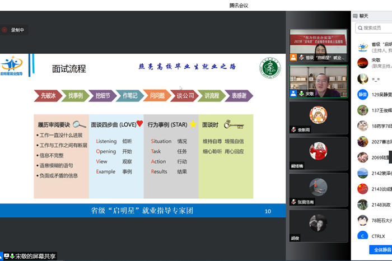Type in the 搜索成员 search field
The width and height of the screenshot is (392, 261).
(x=376, y=27)
